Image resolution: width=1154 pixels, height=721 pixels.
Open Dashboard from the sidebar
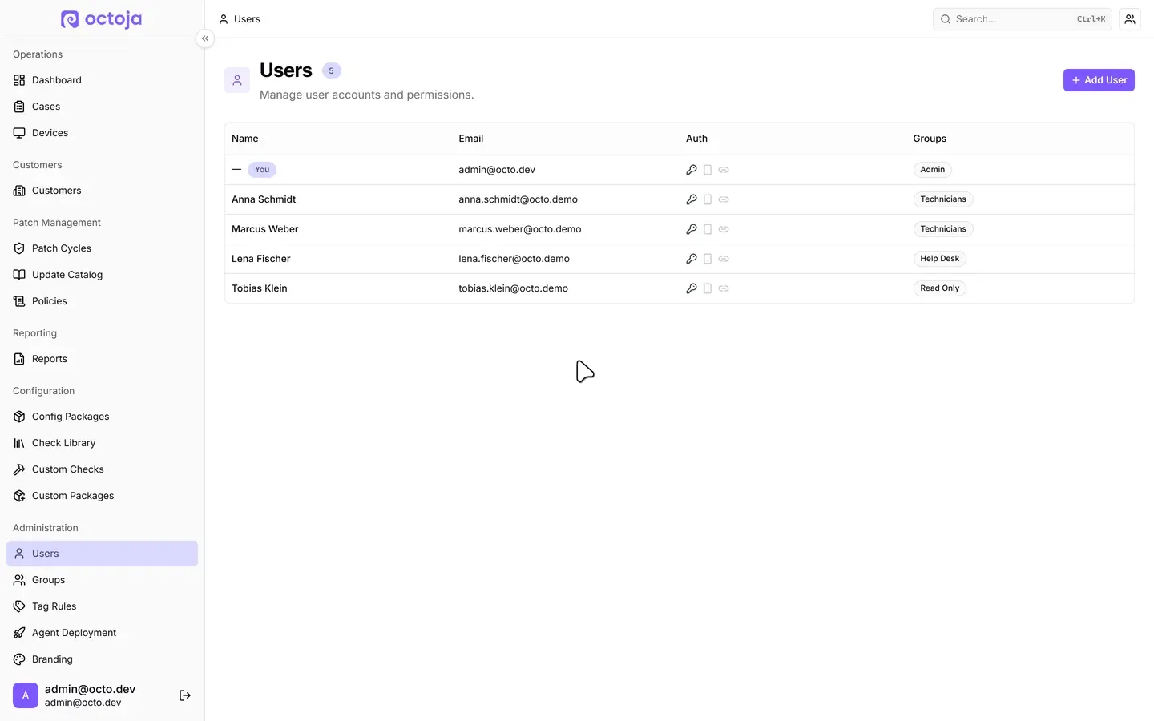(x=102, y=80)
